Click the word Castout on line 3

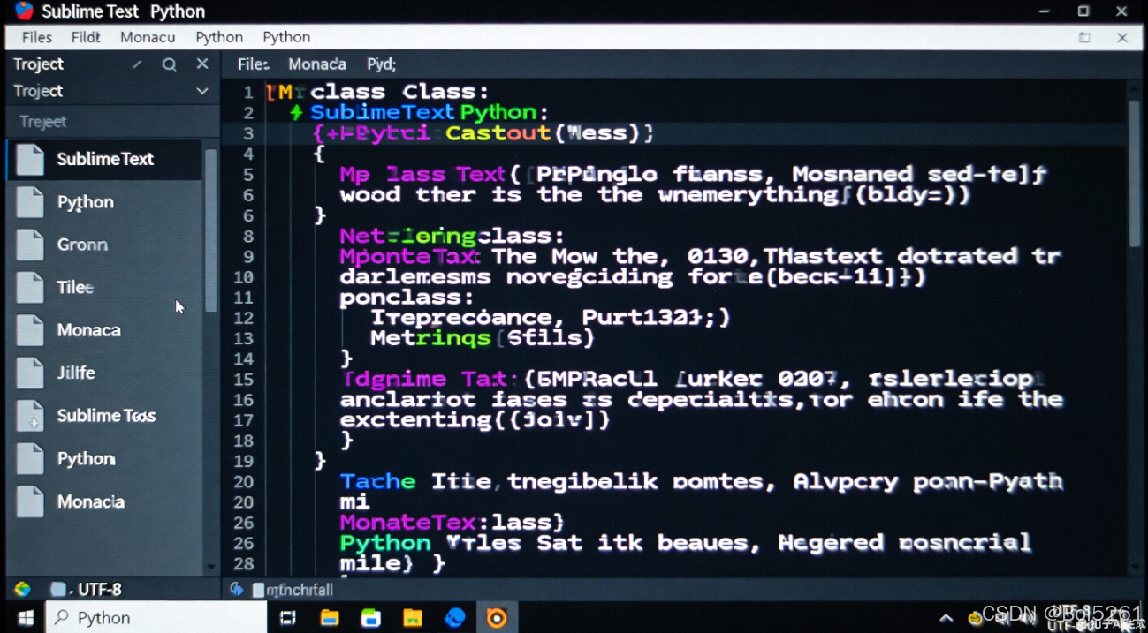coord(498,133)
